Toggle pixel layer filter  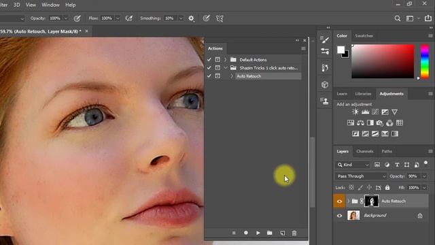[377, 165]
